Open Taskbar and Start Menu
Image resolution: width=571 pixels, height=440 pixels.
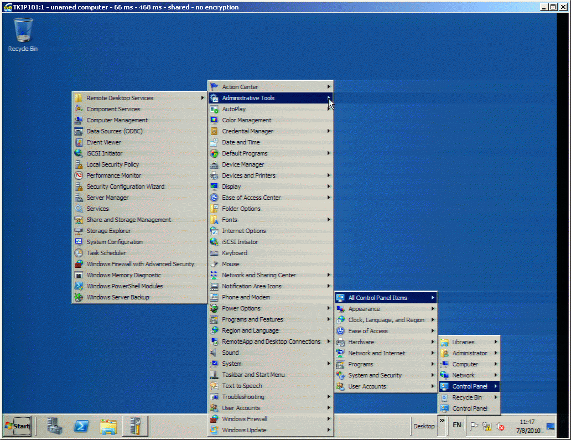(271, 375)
